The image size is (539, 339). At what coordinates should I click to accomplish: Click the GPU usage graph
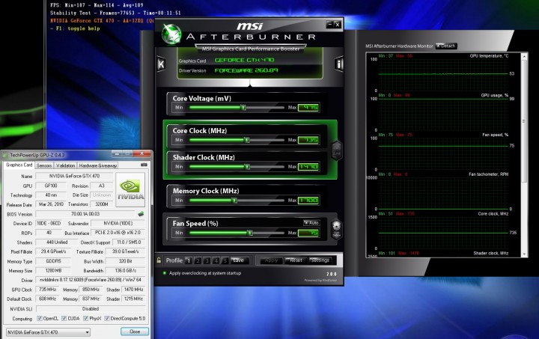(443, 114)
